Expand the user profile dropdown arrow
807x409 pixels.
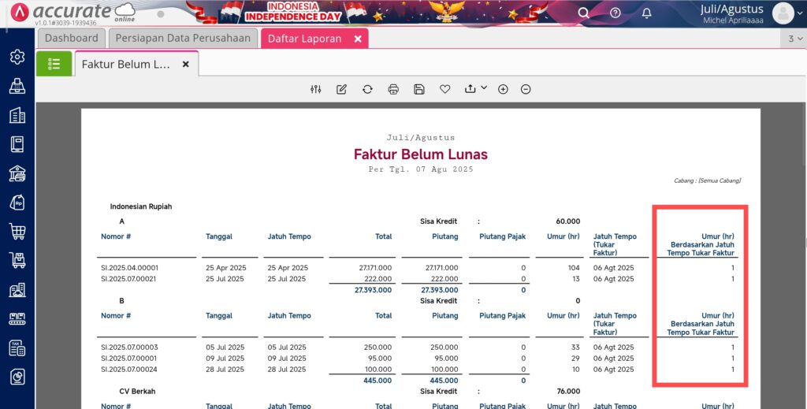click(x=801, y=14)
